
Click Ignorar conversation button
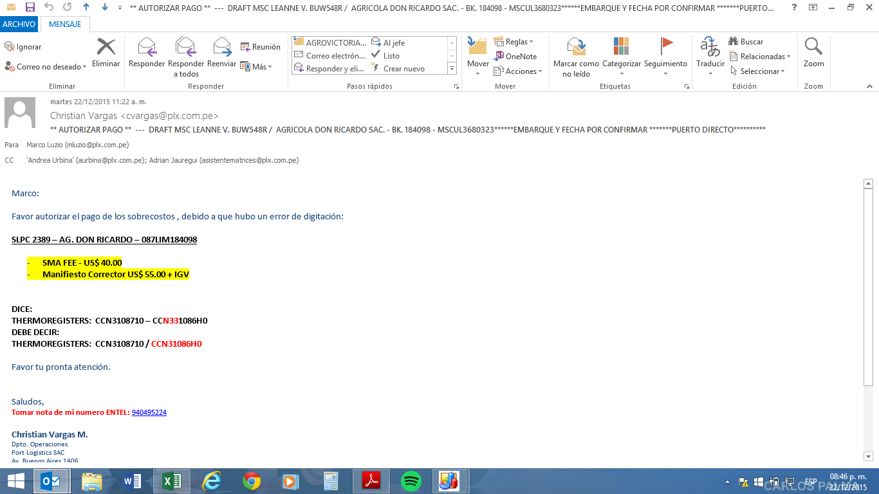coord(23,47)
